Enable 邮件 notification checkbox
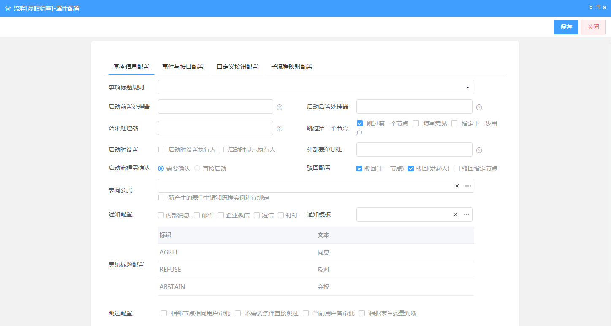Image resolution: width=611 pixels, height=326 pixels. pyautogui.click(x=197, y=215)
